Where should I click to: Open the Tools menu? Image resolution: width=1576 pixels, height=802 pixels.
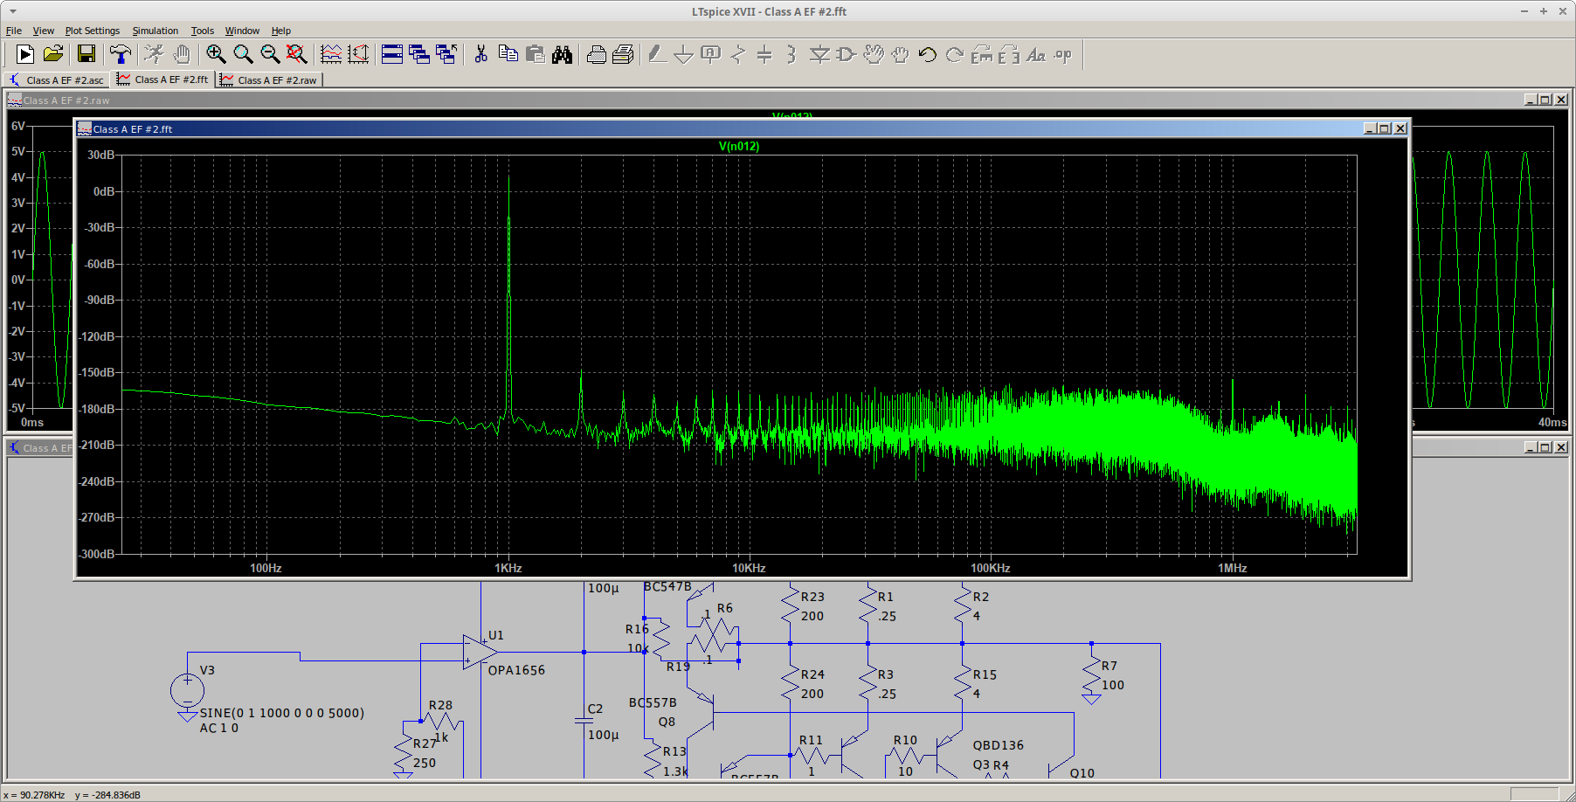tap(203, 31)
